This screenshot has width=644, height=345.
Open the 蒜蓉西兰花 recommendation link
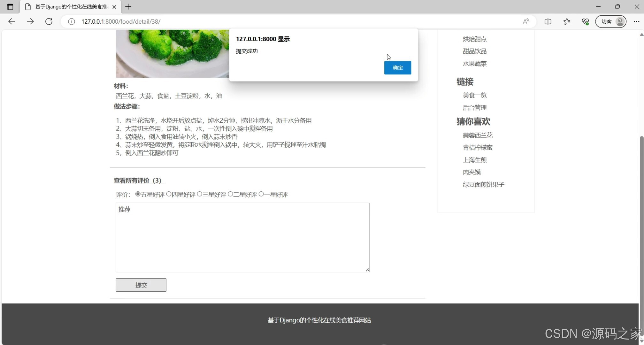[478, 135]
